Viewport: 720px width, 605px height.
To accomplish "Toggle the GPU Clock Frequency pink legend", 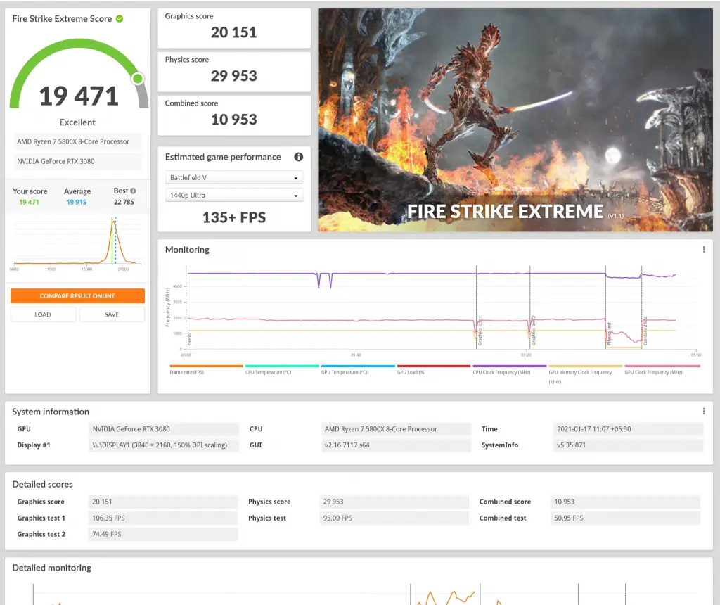I will click(x=662, y=366).
